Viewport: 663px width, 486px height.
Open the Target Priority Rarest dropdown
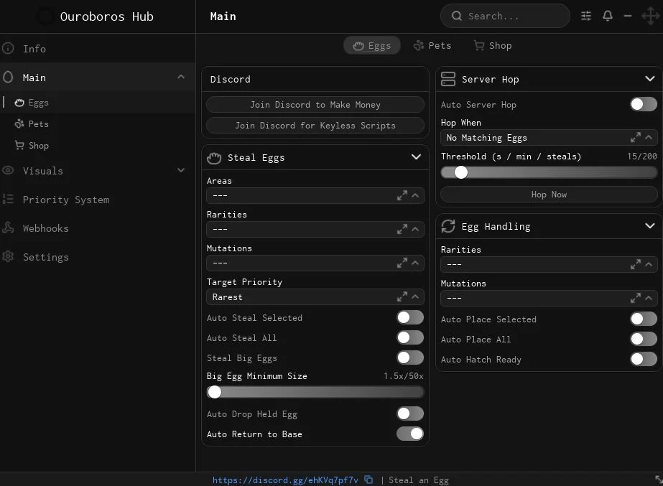[315, 296]
